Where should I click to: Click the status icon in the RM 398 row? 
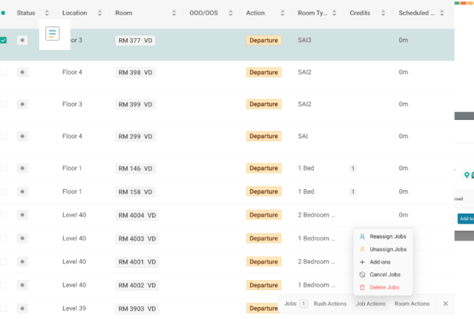[x=23, y=72]
